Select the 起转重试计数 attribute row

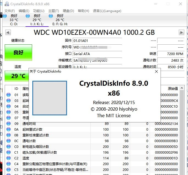[x=92, y=129]
